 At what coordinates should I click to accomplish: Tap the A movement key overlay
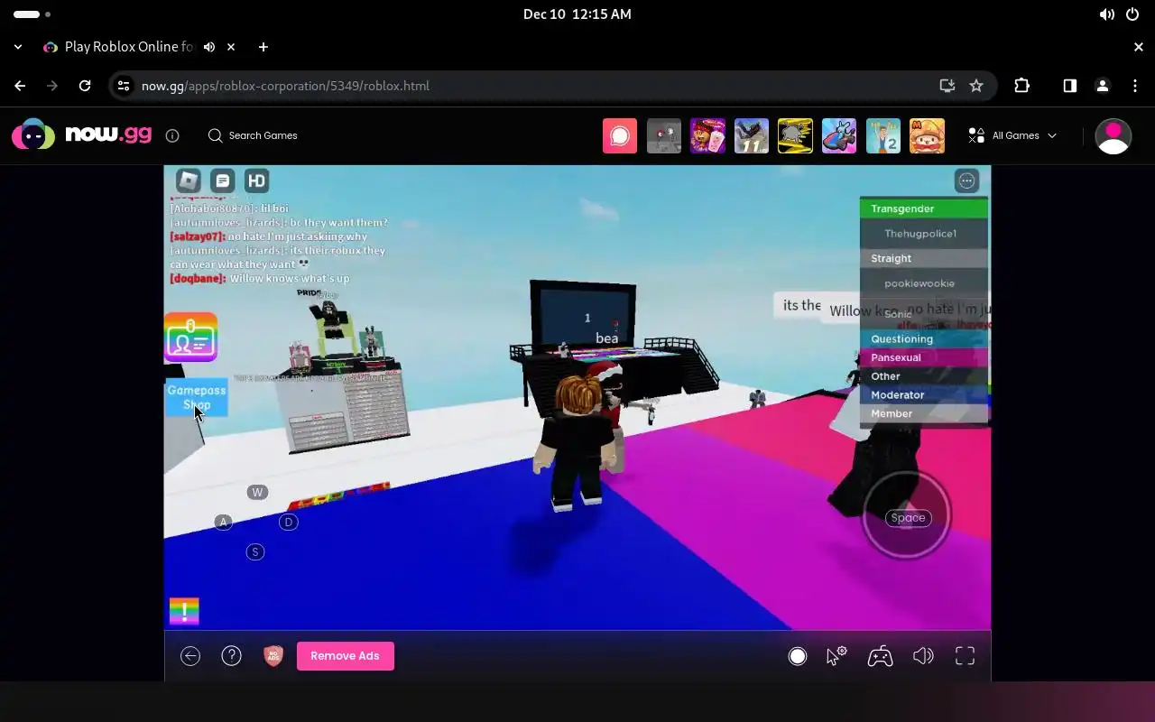pyautogui.click(x=223, y=522)
